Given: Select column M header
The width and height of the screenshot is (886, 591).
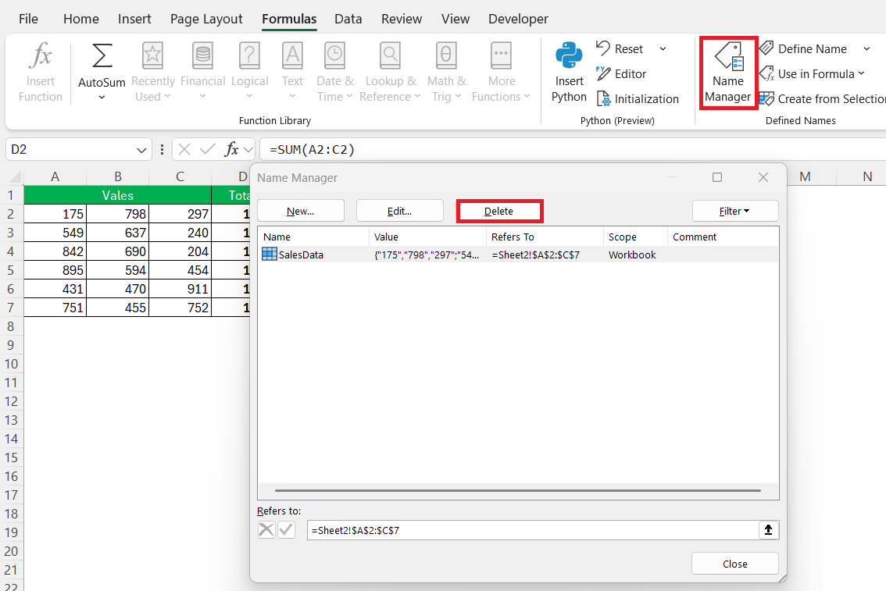Looking at the screenshot, I should (x=806, y=176).
